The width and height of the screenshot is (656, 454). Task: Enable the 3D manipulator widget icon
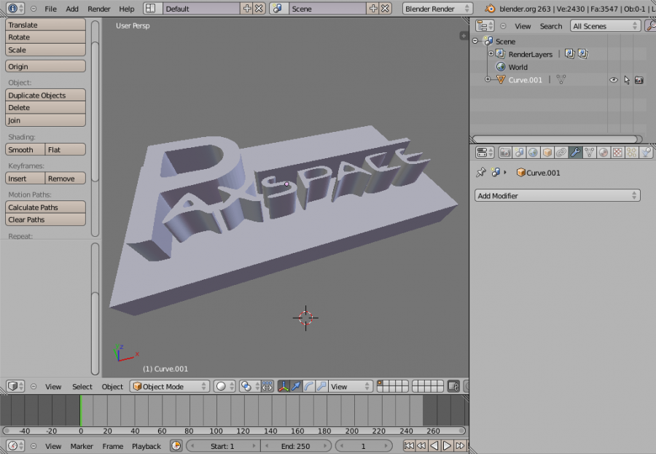(283, 386)
